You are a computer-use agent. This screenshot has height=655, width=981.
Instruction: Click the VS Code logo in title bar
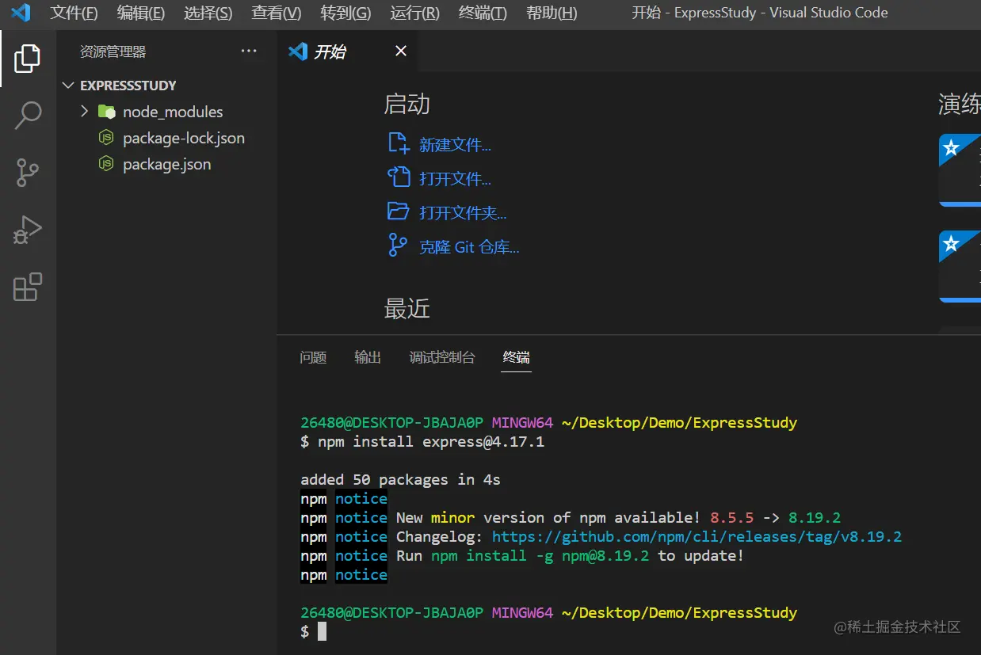(21, 13)
